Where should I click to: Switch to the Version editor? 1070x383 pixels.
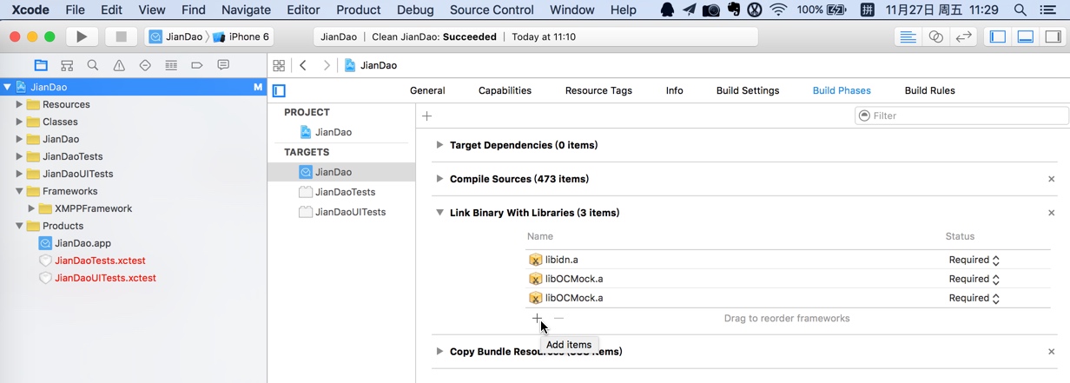tap(963, 36)
